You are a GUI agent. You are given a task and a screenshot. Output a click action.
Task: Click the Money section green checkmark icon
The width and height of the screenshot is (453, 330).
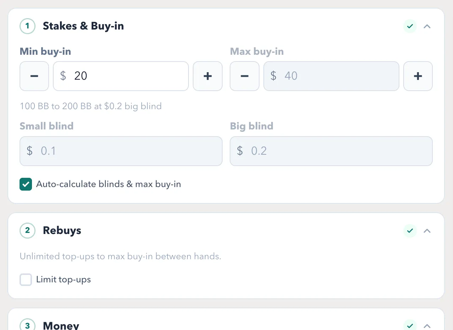(x=410, y=325)
